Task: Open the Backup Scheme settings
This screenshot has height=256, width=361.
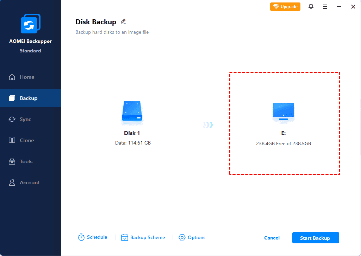Action: pyautogui.click(x=143, y=237)
